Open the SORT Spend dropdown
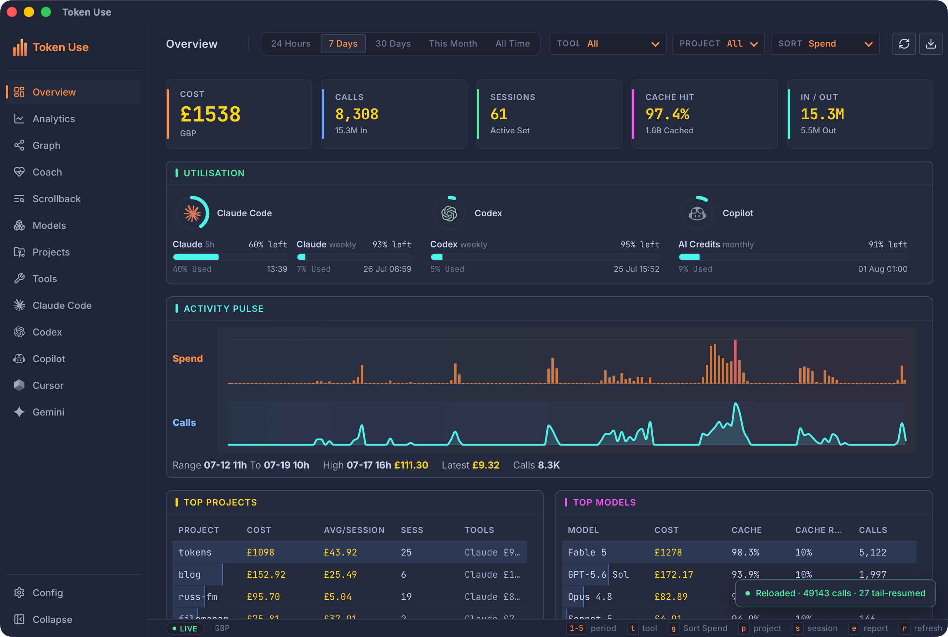 click(825, 43)
